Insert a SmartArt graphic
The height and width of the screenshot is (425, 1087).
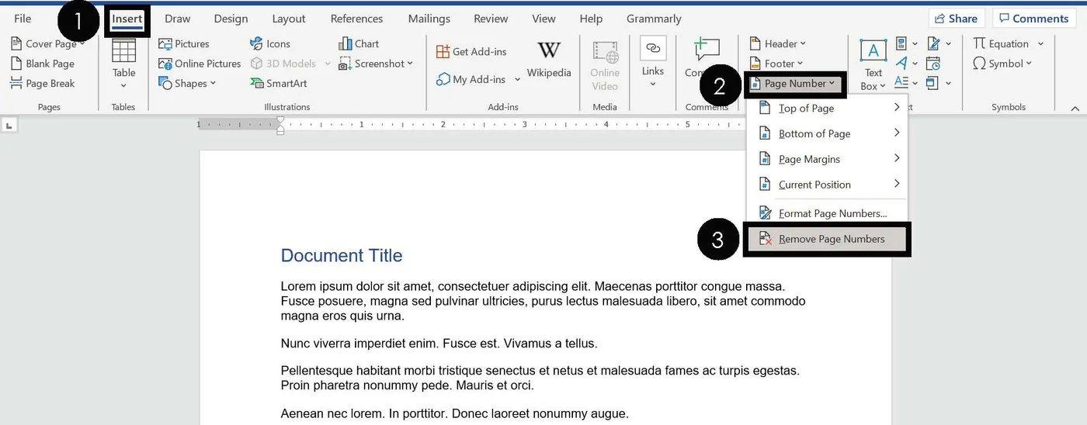tap(278, 83)
